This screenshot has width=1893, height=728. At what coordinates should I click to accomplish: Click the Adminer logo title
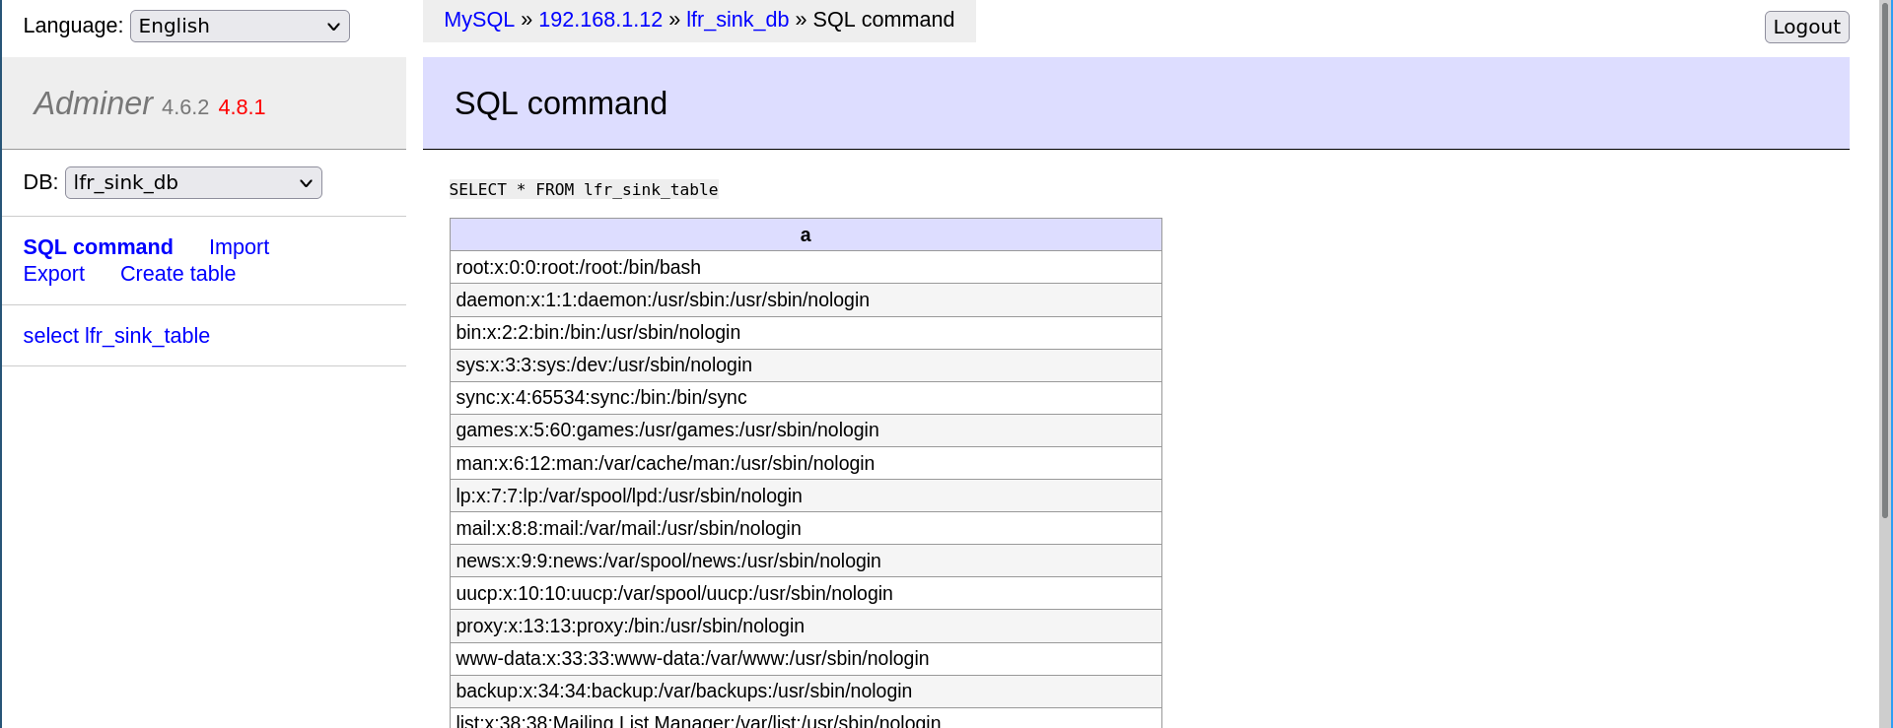pos(94,103)
